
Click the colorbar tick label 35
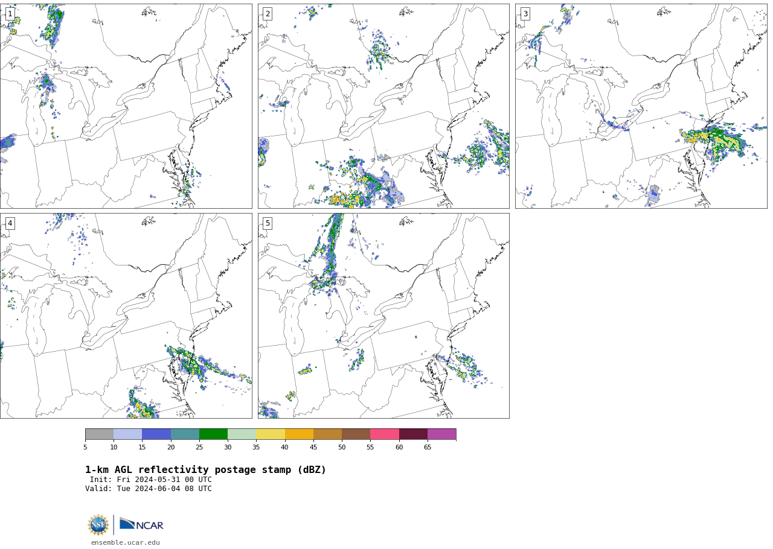[x=256, y=447]
